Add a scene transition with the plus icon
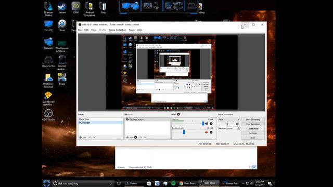This screenshot has width=333, height=187. click(x=227, y=124)
